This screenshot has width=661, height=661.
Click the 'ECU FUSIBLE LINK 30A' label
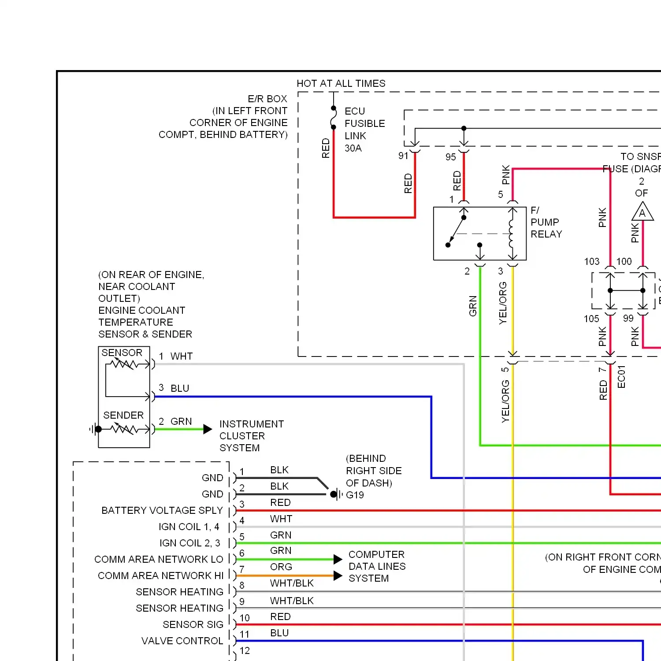click(x=365, y=130)
